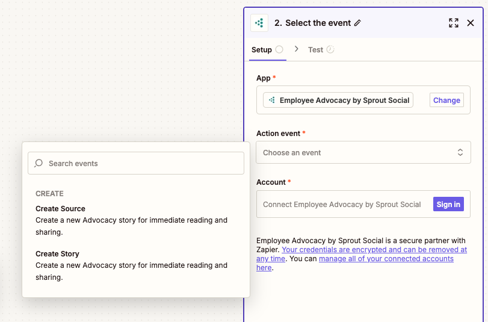The height and width of the screenshot is (322, 488).
Task: Switch to the Test tab
Action: tap(321, 50)
